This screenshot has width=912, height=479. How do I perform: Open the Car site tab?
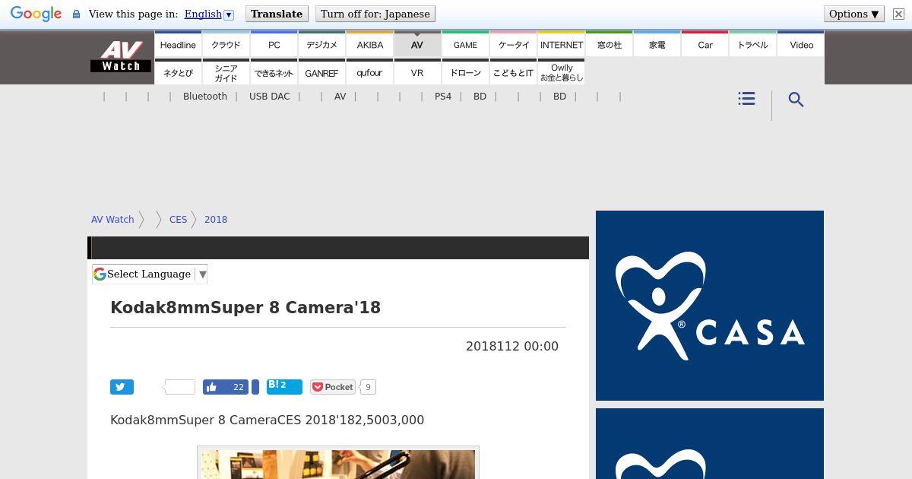point(705,45)
